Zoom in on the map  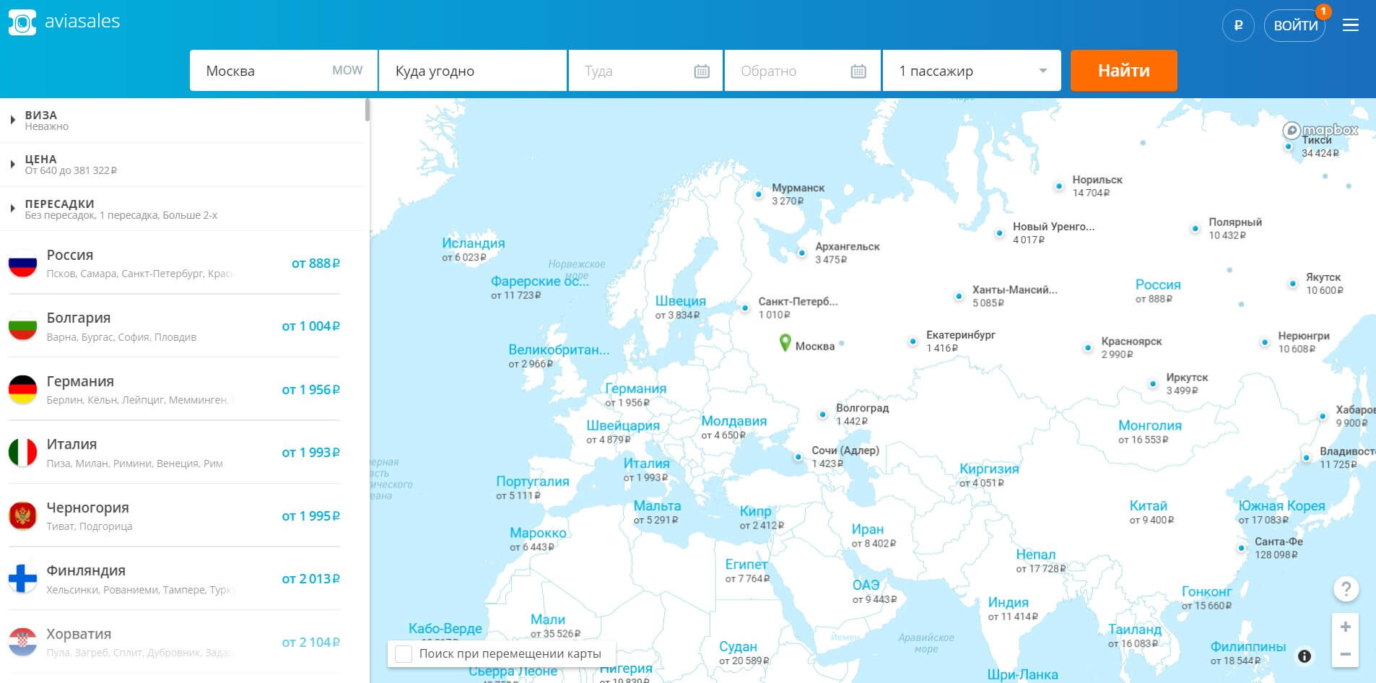1345,627
